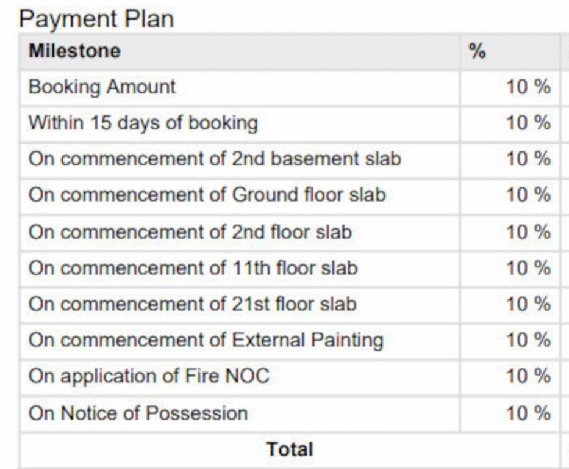Click the Payment Plan heading

coord(96,18)
